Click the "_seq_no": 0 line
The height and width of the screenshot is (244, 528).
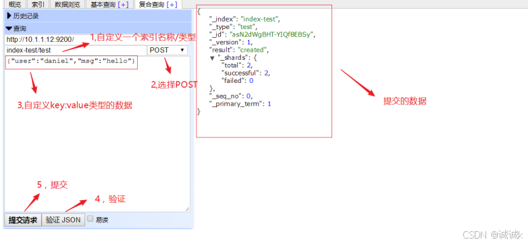click(231, 96)
